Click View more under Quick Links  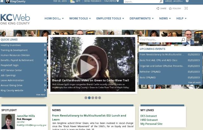[x=41, y=95]
